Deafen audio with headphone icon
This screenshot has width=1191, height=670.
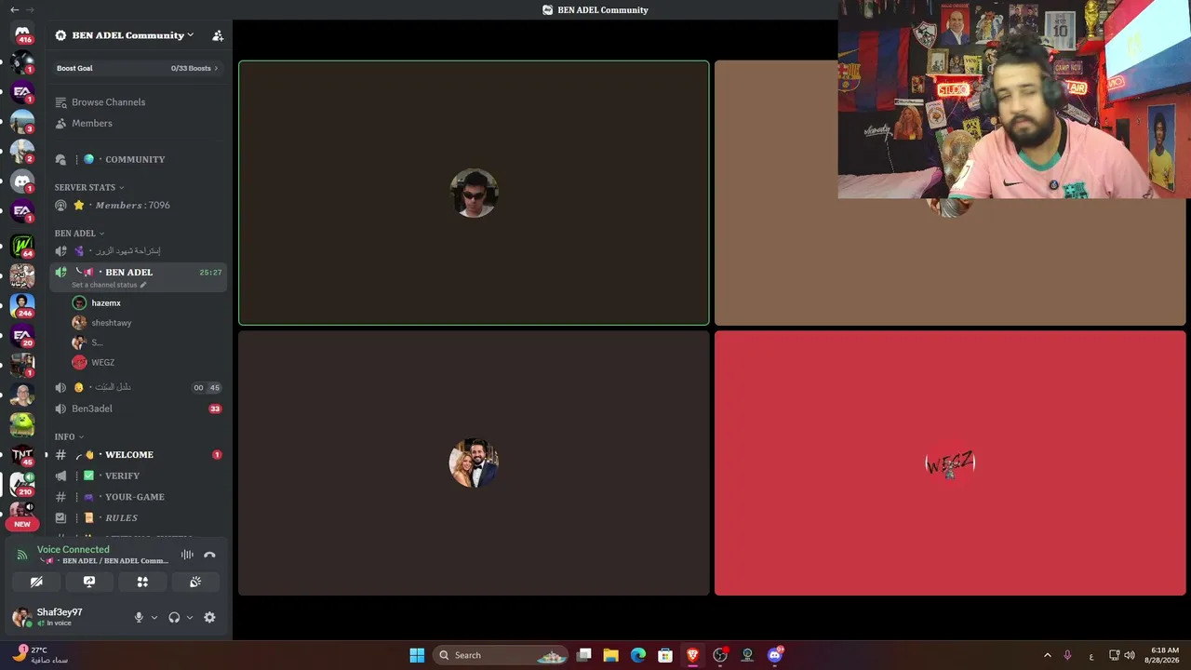174,617
